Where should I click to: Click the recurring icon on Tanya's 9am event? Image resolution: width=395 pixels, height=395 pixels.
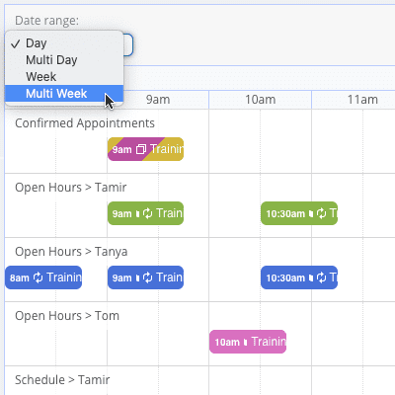pyautogui.click(x=148, y=277)
